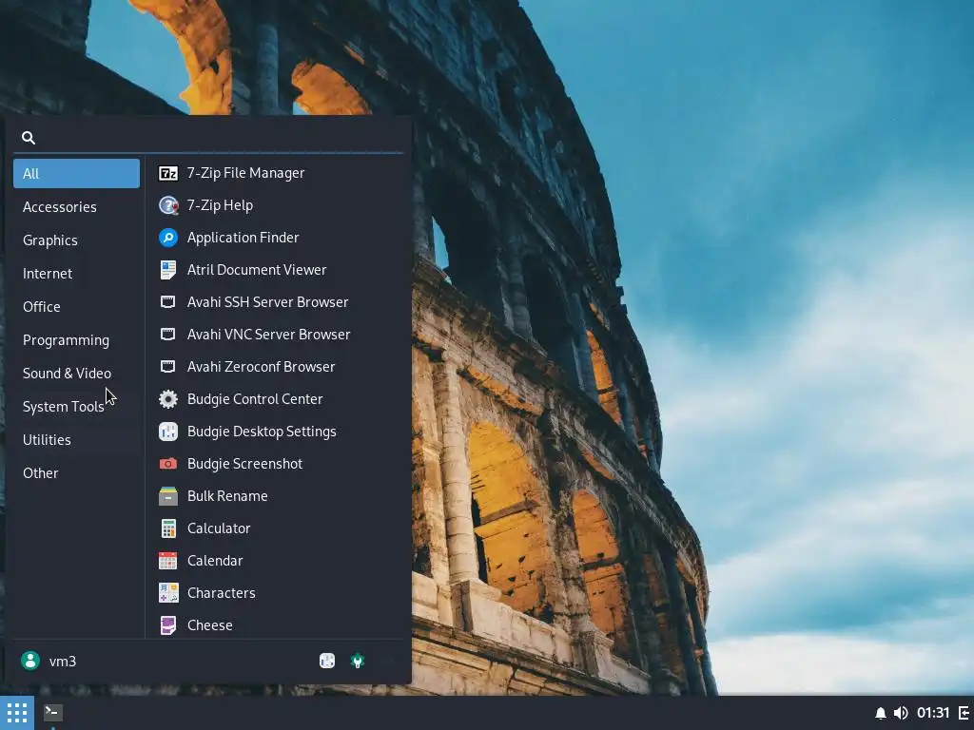
Task: Start Budgie Screenshot camera icon
Action: click(x=168, y=464)
